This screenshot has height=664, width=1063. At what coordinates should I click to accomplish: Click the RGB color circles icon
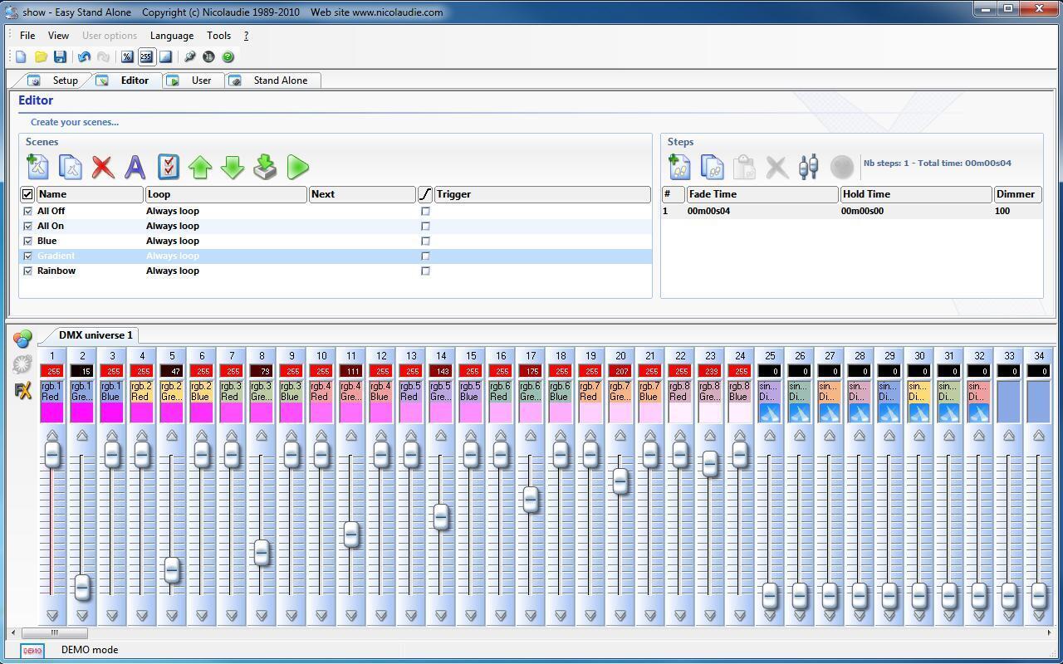pyautogui.click(x=22, y=338)
